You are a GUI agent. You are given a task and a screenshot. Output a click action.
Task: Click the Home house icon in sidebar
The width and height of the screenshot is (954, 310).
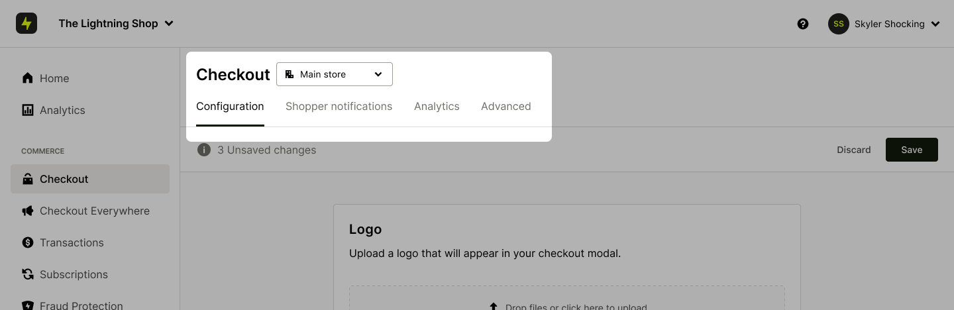28,78
